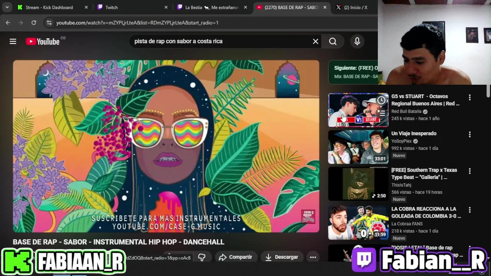Visit the YoSoyPlex channel name

pos(402,141)
